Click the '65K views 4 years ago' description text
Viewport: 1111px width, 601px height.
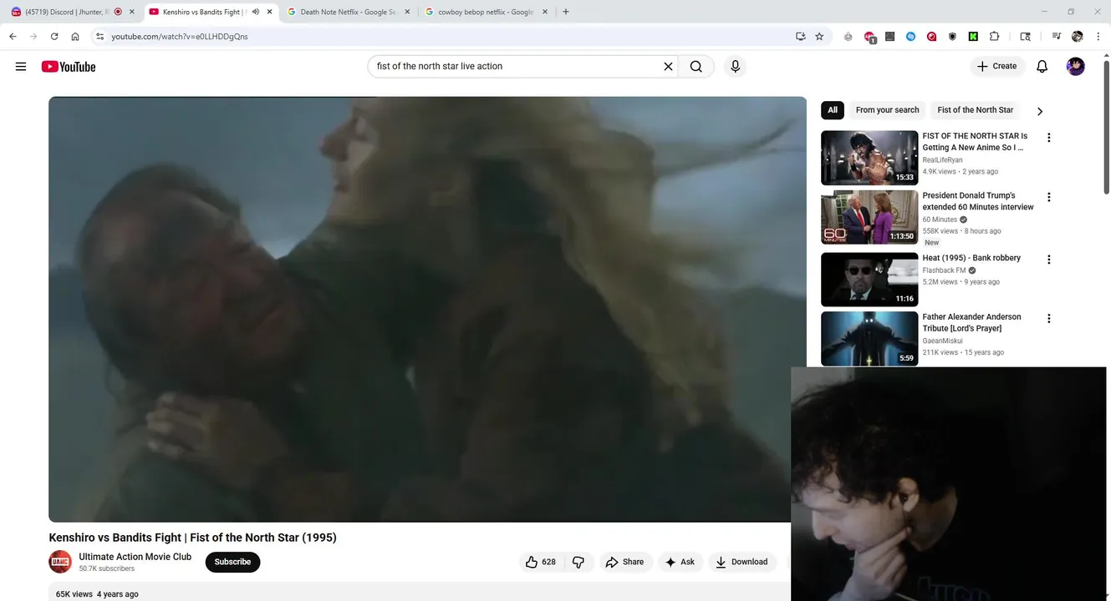97,594
